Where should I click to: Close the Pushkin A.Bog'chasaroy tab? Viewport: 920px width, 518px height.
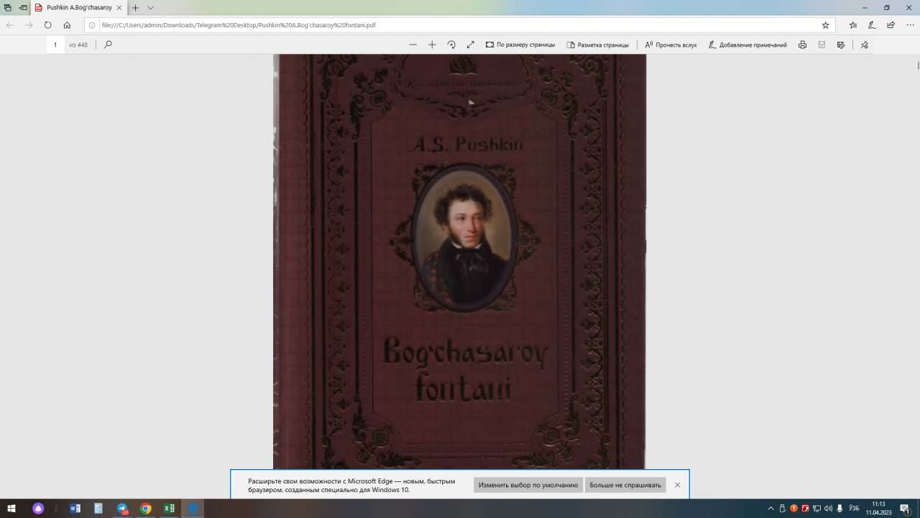pyautogui.click(x=120, y=7)
